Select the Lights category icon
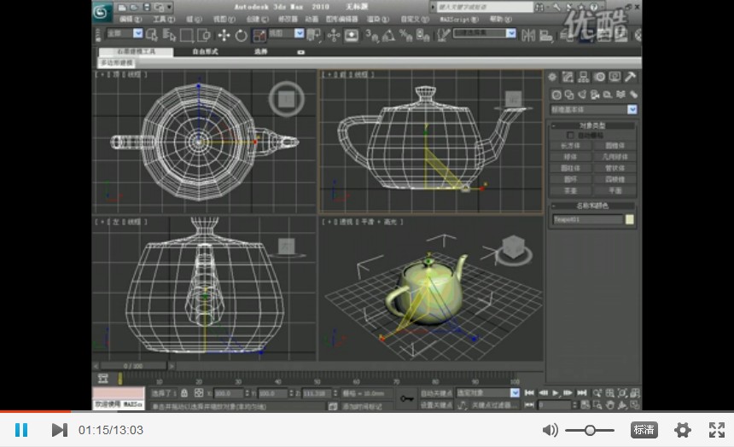Image resolution: width=734 pixels, height=447 pixels. (x=582, y=95)
